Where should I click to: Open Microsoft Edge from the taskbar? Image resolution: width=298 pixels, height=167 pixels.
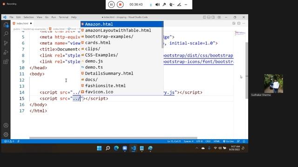coord(116,148)
